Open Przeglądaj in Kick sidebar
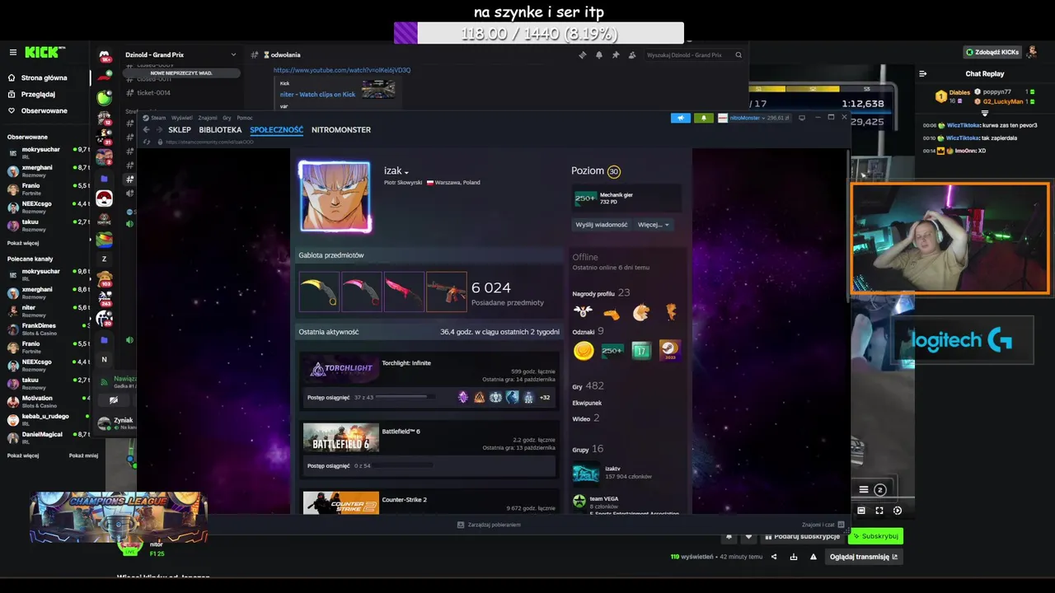 tap(30, 94)
